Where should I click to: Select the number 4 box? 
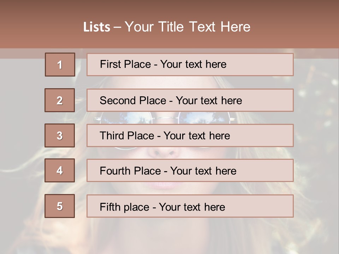coord(60,170)
